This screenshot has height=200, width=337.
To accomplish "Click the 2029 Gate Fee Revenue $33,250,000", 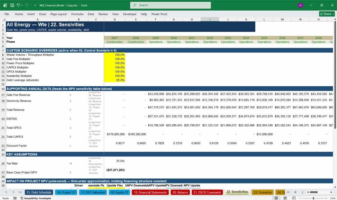I will [156, 94].
